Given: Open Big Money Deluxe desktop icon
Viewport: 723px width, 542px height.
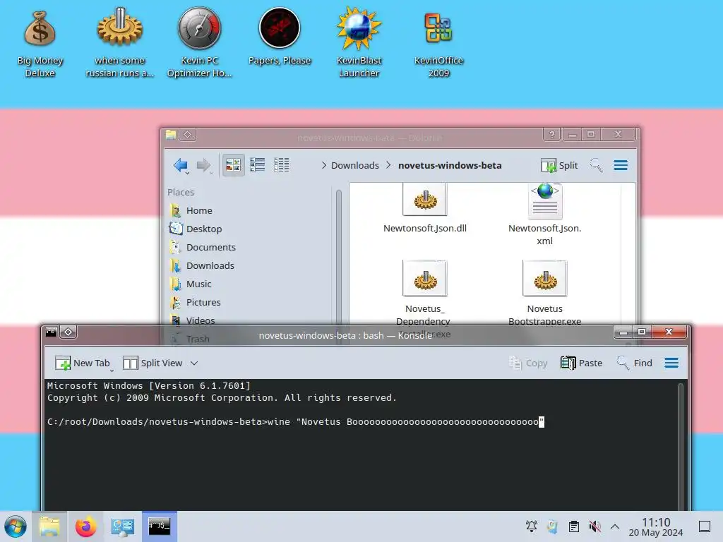Looking at the screenshot, I should [x=40, y=43].
